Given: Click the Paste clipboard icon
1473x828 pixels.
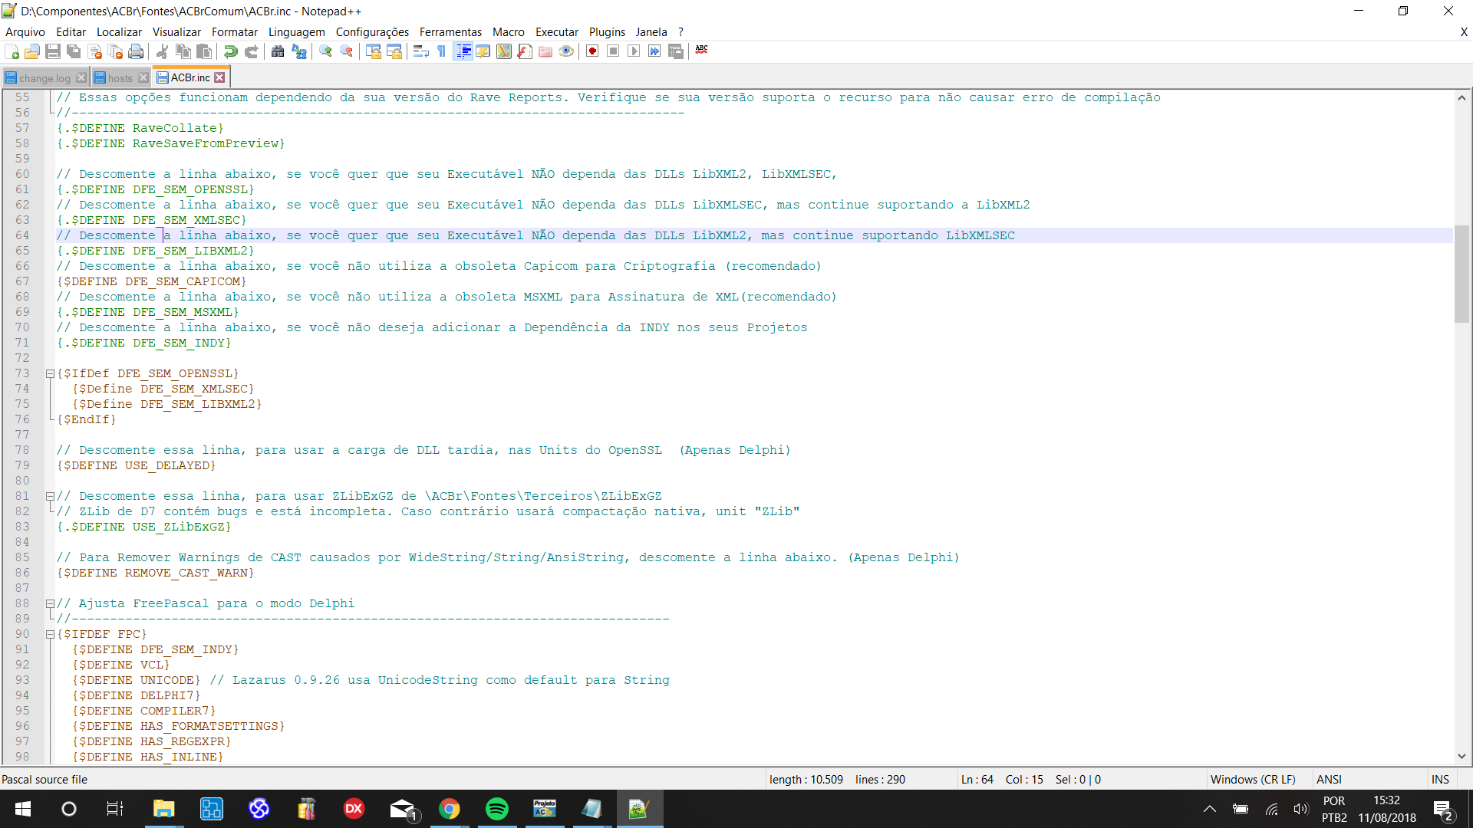Looking at the screenshot, I should point(204,51).
